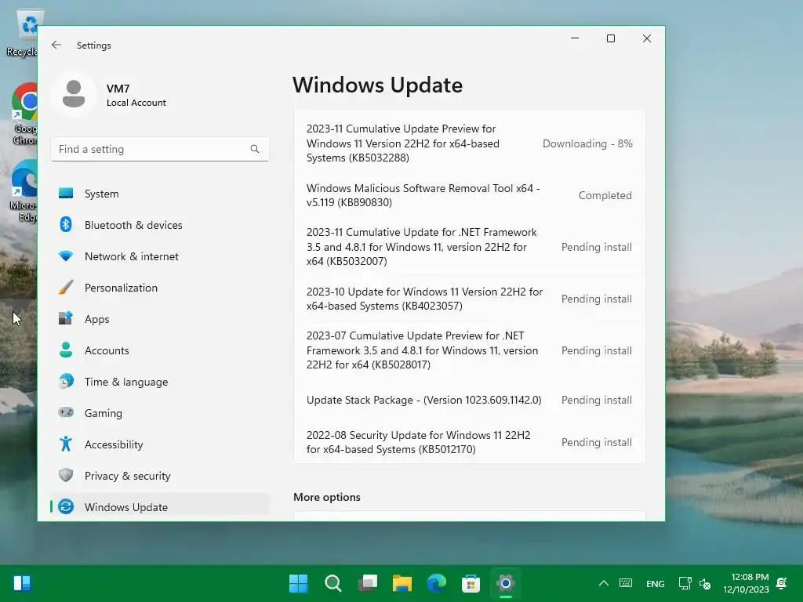Open the Widgets panel icon in taskbar
Screen dimensions: 803x602
[x=22, y=583]
